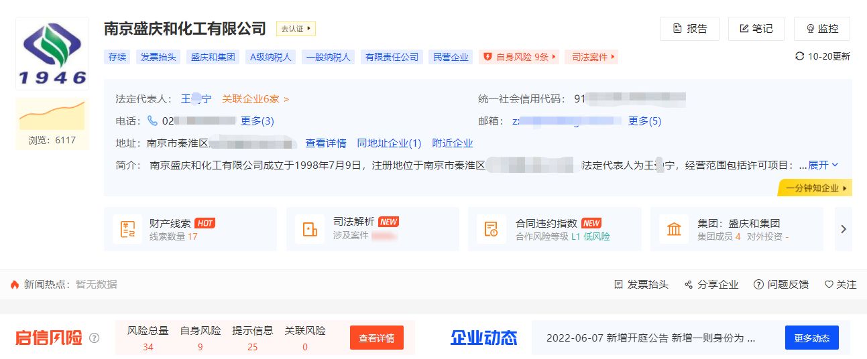Open the 2022-06-07 新增开庭公告 news item

click(651, 338)
